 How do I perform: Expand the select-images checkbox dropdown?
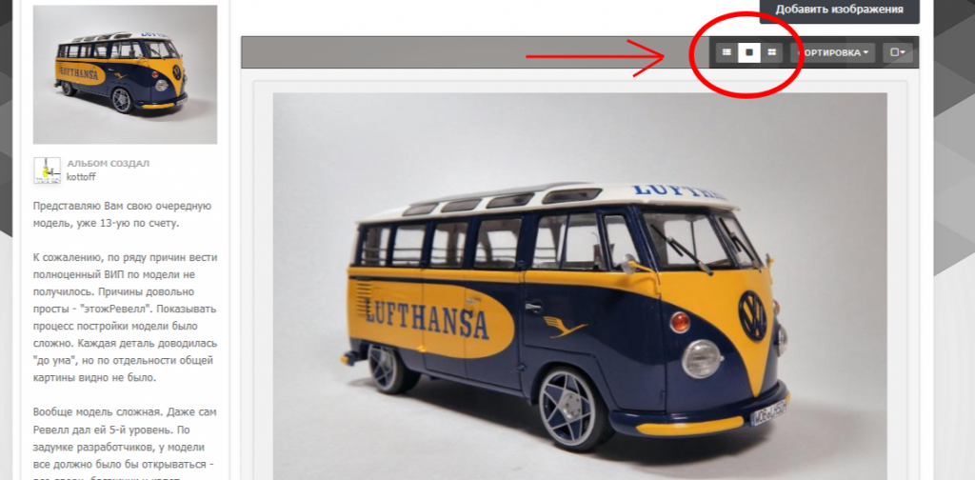point(898,52)
